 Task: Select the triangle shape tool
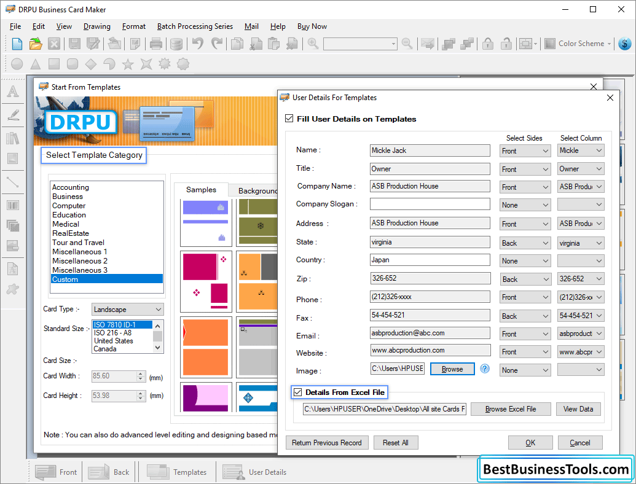coord(36,64)
